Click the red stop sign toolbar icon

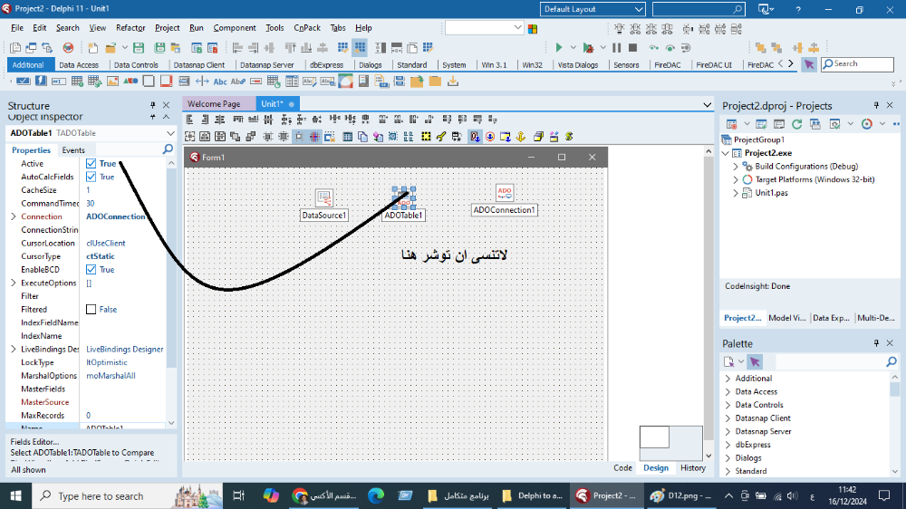(x=68, y=47)
